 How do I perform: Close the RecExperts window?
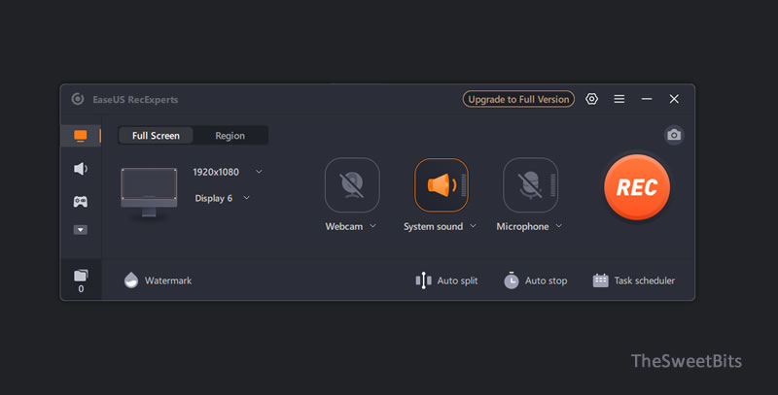pyautogui.click(x=674, y=99)
